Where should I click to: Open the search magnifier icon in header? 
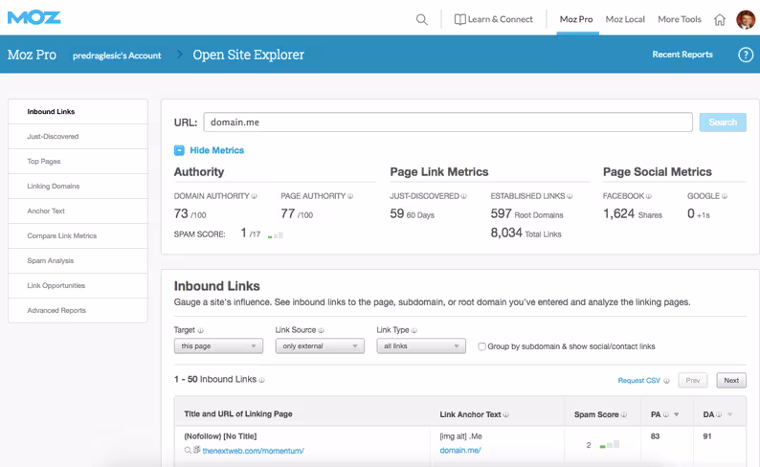click(422, 19)
